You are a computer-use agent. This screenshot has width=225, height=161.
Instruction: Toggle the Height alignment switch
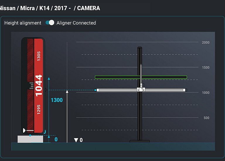(50, 23)
